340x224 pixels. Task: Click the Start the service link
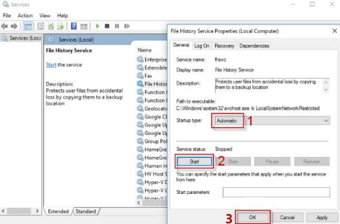51,65
